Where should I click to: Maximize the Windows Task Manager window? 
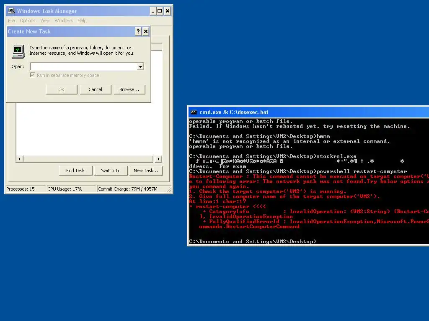[160, 11]
